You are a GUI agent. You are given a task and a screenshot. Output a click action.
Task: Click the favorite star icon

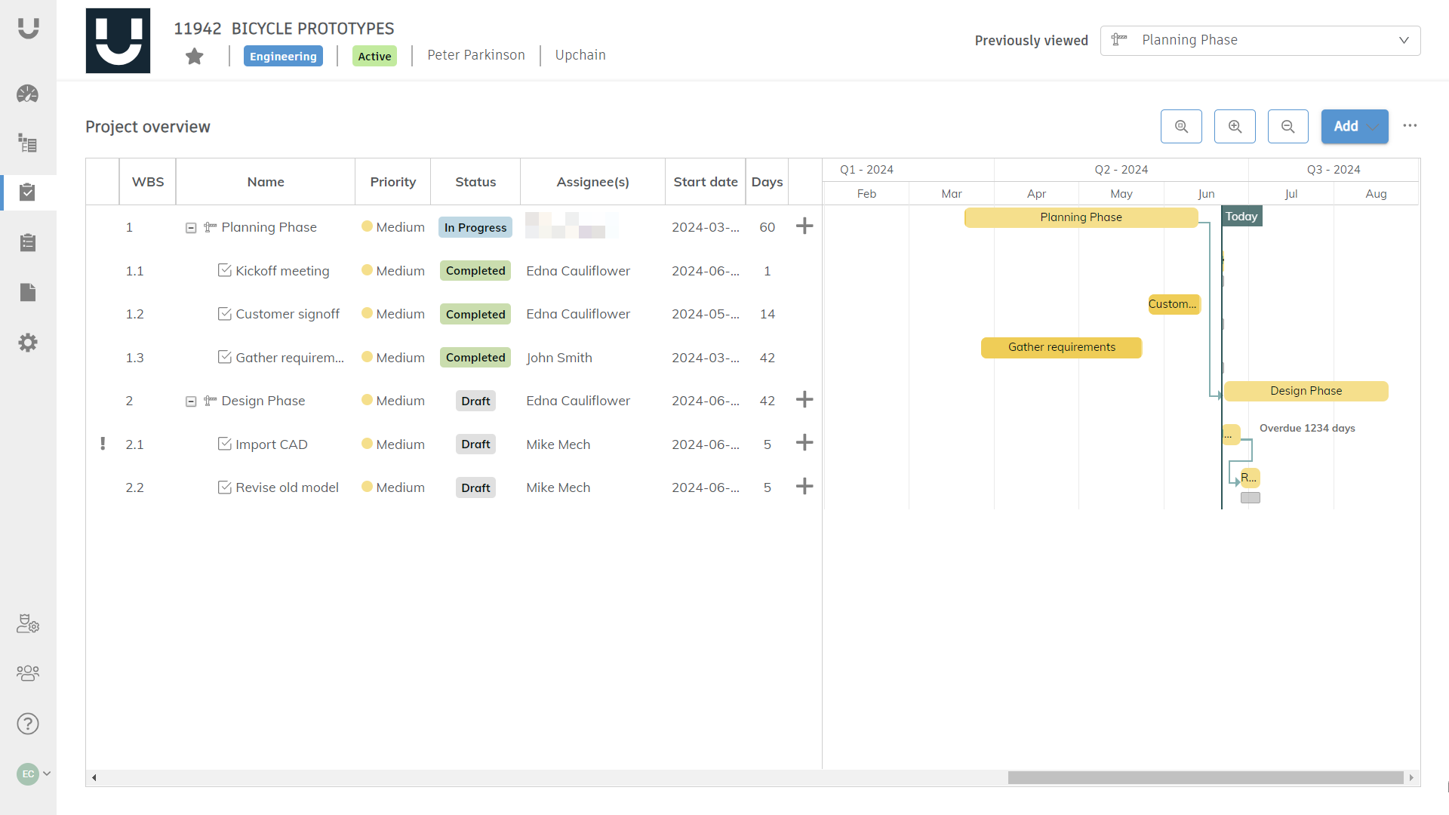[195, 56]
